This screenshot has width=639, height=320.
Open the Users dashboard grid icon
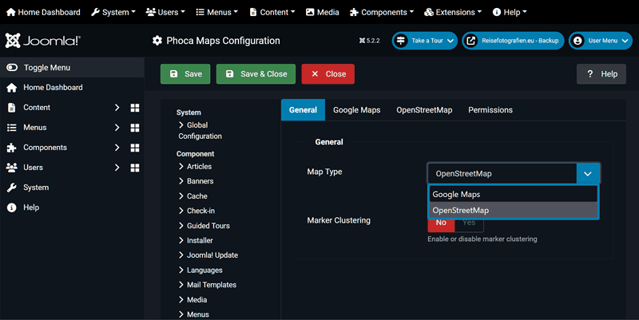[x=135, y=168]
